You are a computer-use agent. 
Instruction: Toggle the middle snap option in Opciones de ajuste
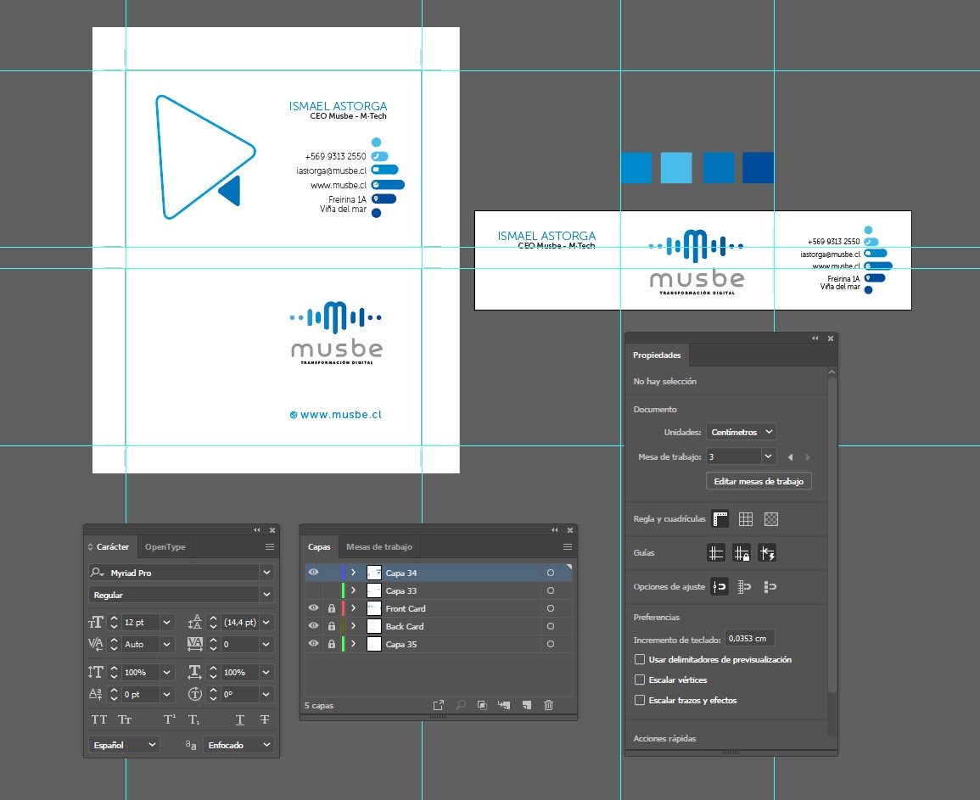coord(744,587)
